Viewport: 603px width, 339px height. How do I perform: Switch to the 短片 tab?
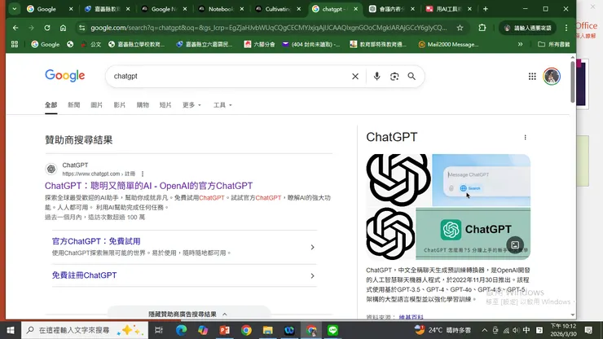165,105
